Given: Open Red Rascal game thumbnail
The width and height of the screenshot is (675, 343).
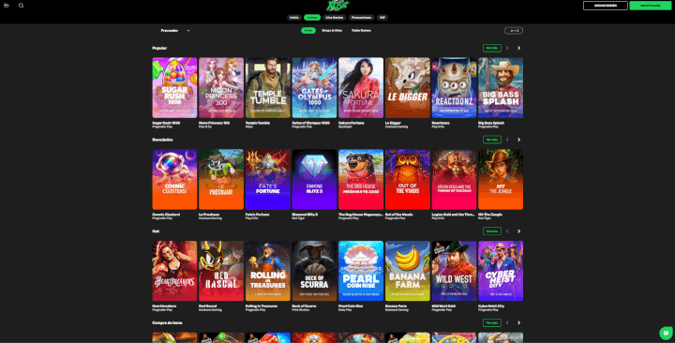Looking at the screenshot, I should click(x=221, y=271).
